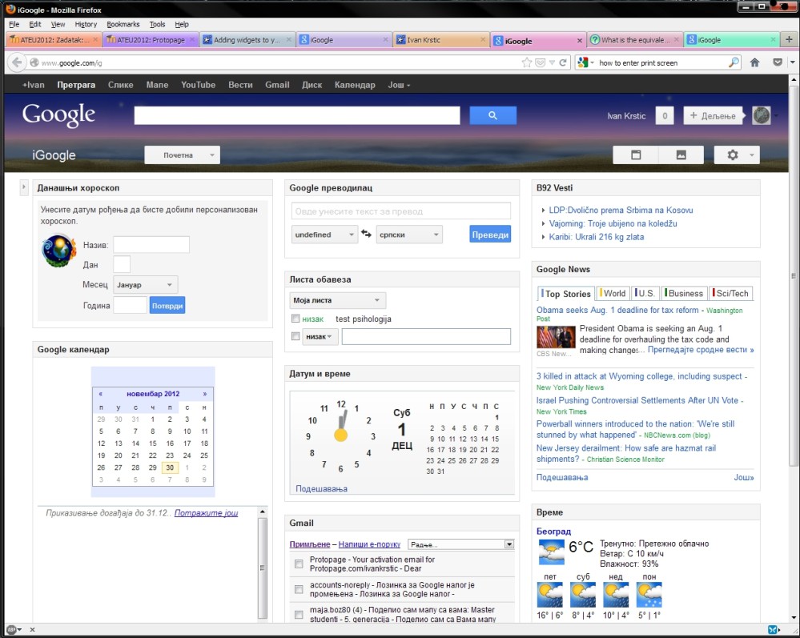The height and width of the screenshot is (638, 800).
Task: Close the status bar add-on bar X
Action: point(32,629)
